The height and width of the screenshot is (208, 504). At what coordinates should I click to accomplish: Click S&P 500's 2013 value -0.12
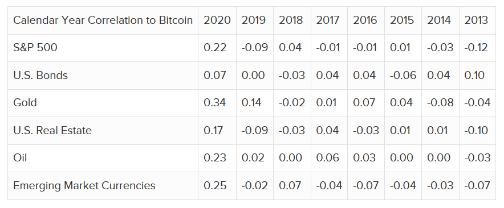[476, 47]
